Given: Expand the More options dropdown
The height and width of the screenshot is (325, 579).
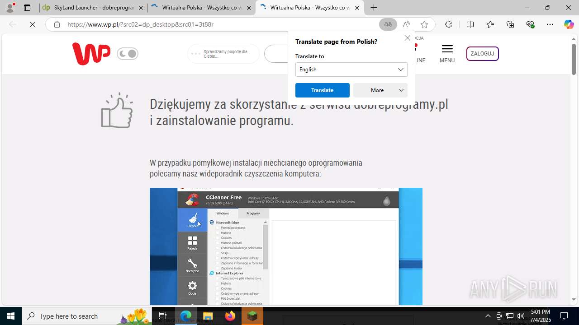Looking at the screenshot, I should [380, 90].
